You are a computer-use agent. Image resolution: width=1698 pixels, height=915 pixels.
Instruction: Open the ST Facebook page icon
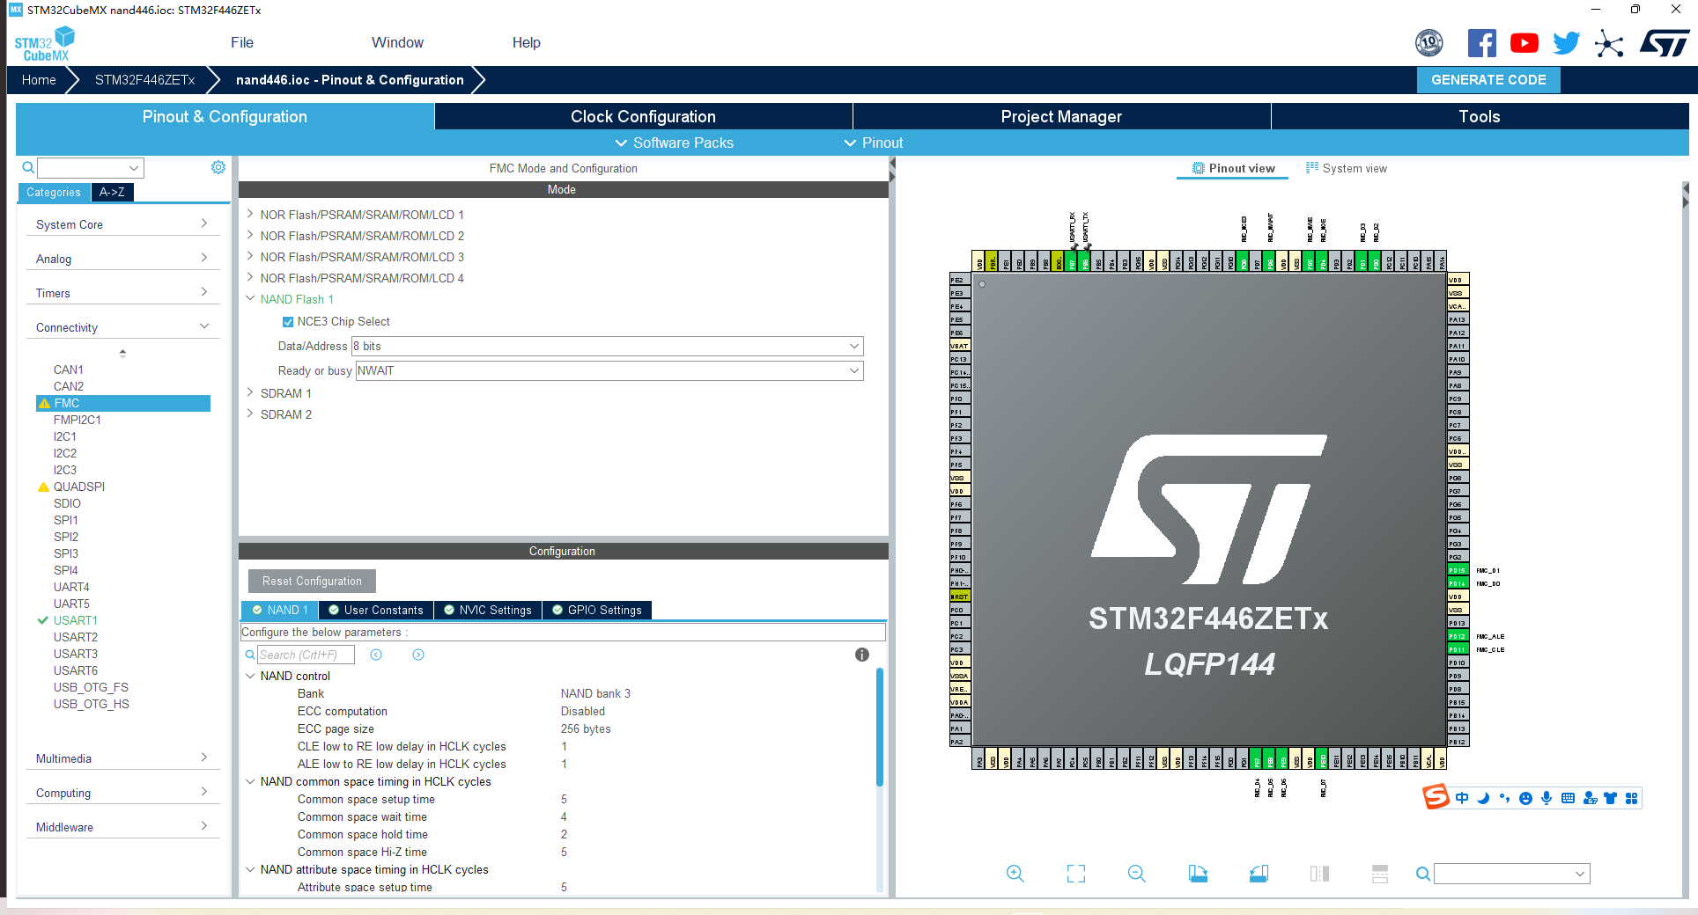(1482, 43)
